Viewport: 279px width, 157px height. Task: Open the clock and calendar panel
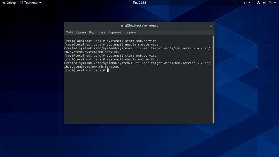pos(139,3)
